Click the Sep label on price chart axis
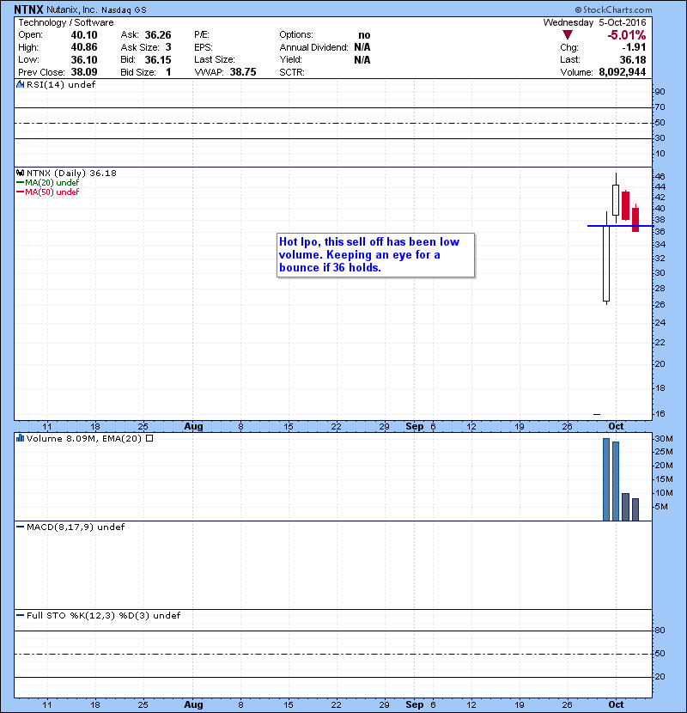This screenshot has height=713, width=687. (414, 427)
